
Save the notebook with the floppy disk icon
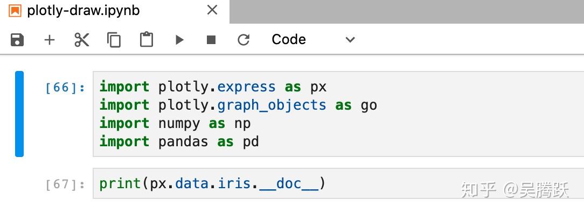pos(17,40)
